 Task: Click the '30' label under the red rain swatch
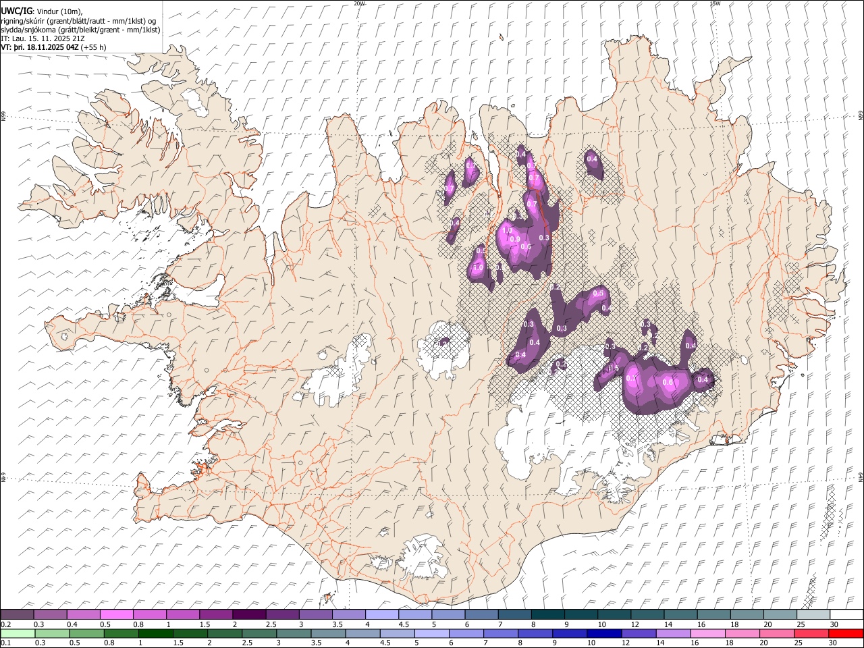point(834,643)
